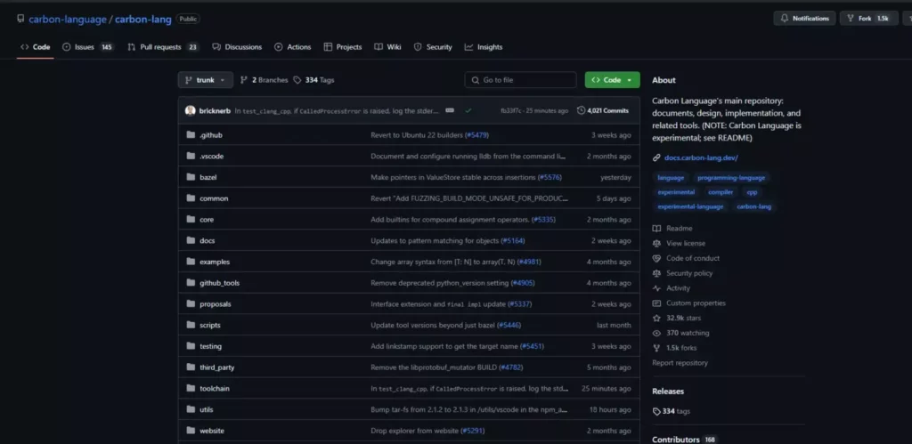Open the Security tab

pos(433,47)
